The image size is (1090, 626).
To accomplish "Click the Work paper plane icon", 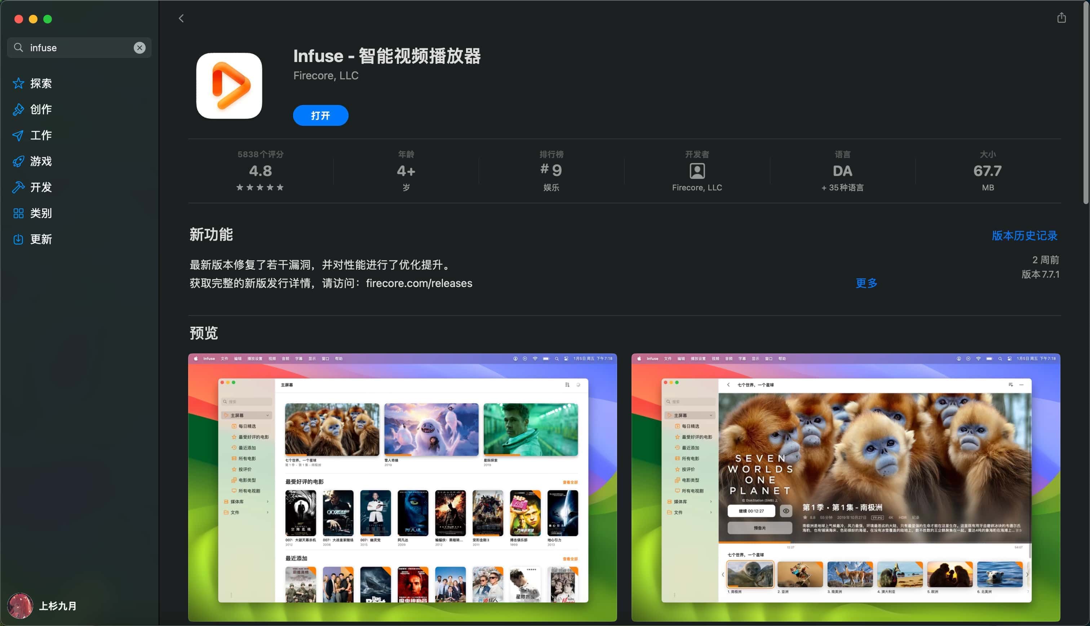I will click(18, 136).
